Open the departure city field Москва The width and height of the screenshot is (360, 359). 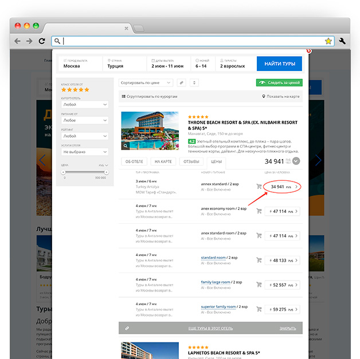click(x=80, y=64)
